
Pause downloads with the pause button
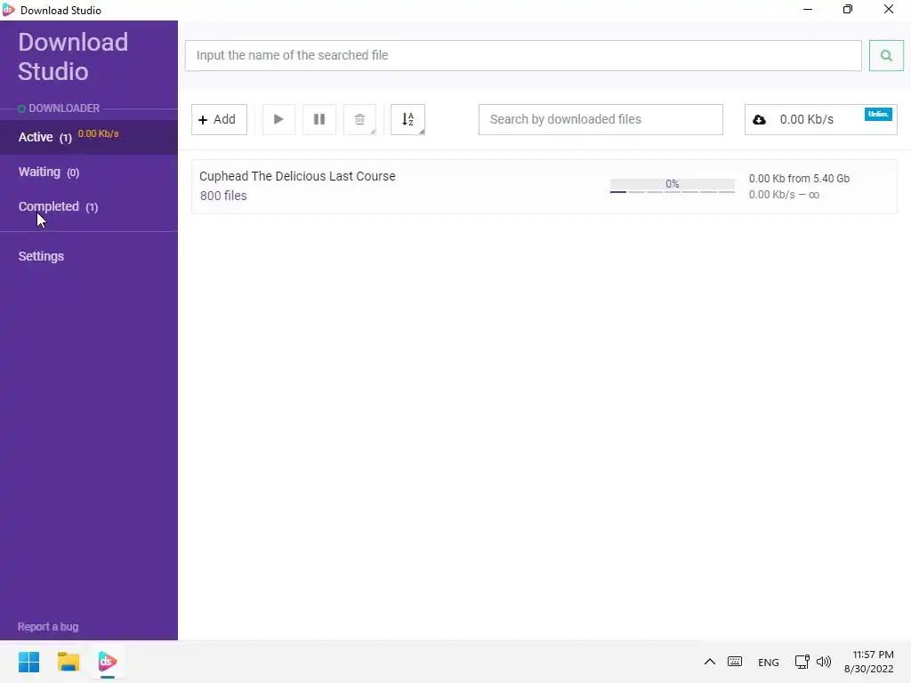(319, 120)
